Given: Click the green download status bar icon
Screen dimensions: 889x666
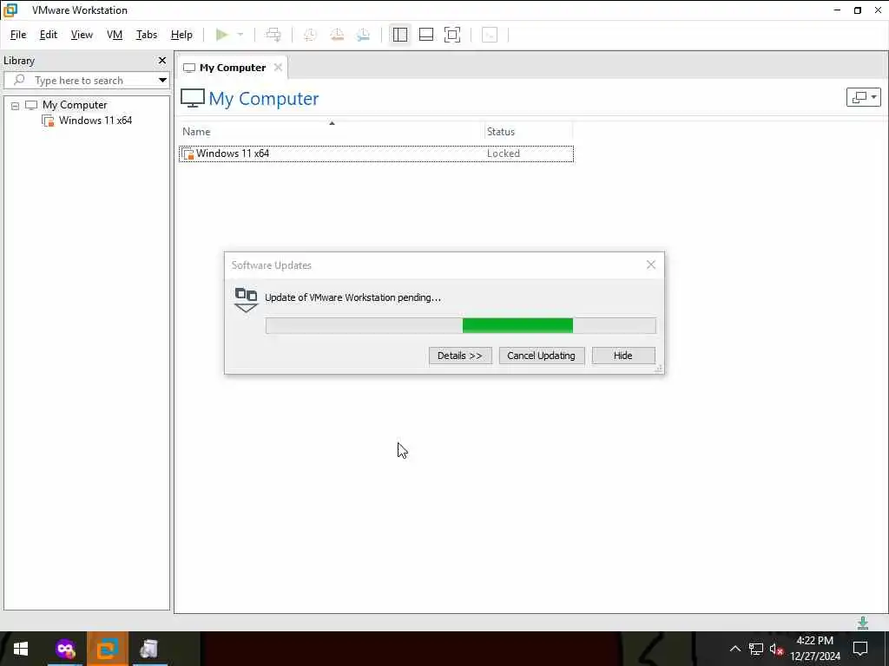Looking at the screenshot, I should 862,623.
